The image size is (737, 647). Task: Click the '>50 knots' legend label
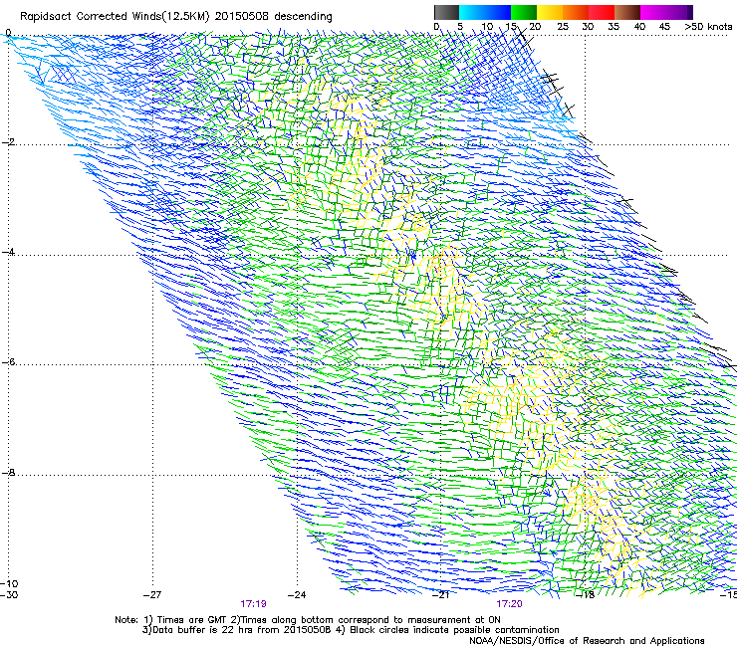[x=708, y=27]
